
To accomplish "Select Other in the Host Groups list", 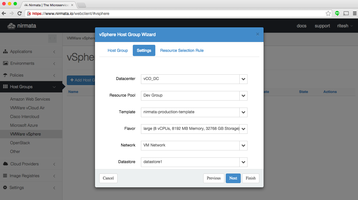I will (15, 152).
